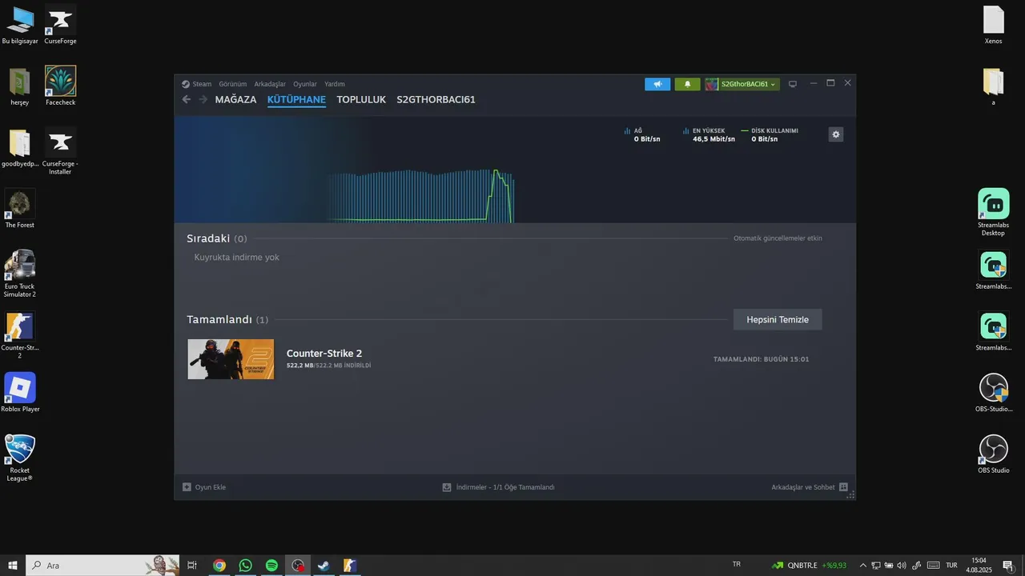Viewport: 1025px width, 576px height.
Task: Open the Windows notification center
Action: point(1007,565)
